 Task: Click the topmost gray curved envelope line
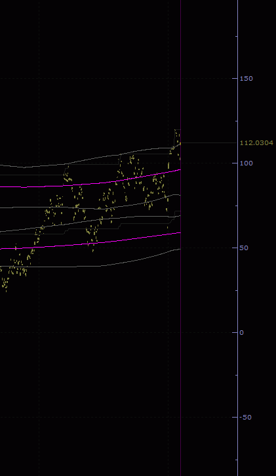91,158
